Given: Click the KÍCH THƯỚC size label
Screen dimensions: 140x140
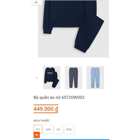Looking at the screenshot, I should [x=41, y=121].
